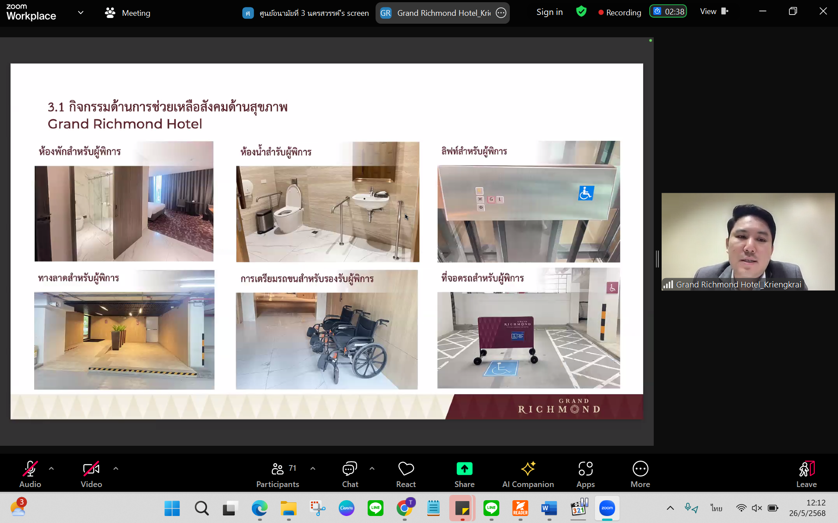This screenshot has width=838, height=523.
Task: Open the first LINE app icon
Action: (x=375, y=509)
